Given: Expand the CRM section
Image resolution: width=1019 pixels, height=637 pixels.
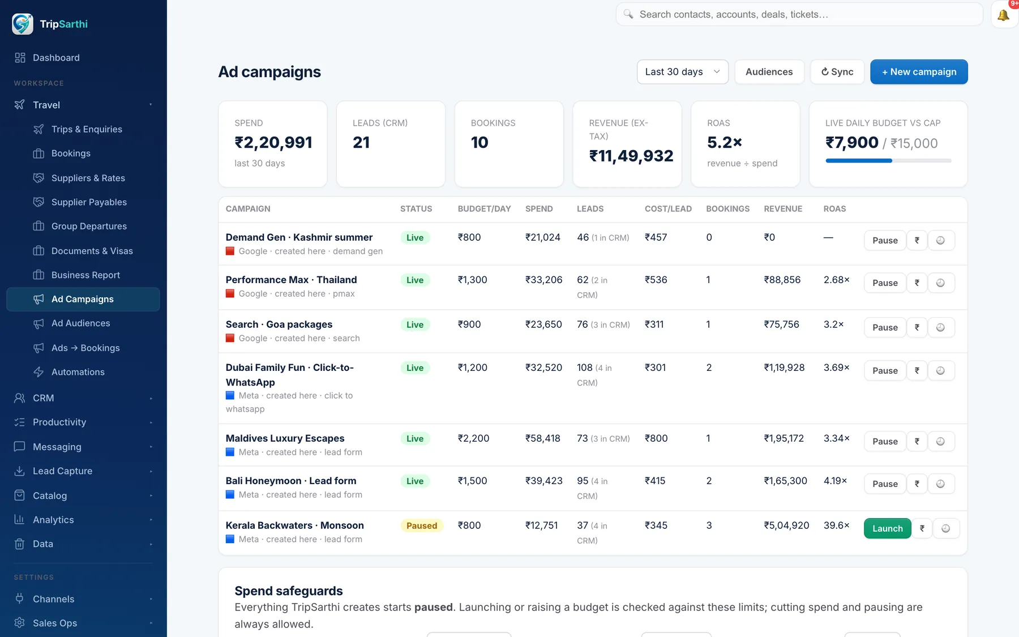Looking at the screenshot, I should [x=83, y=398].
